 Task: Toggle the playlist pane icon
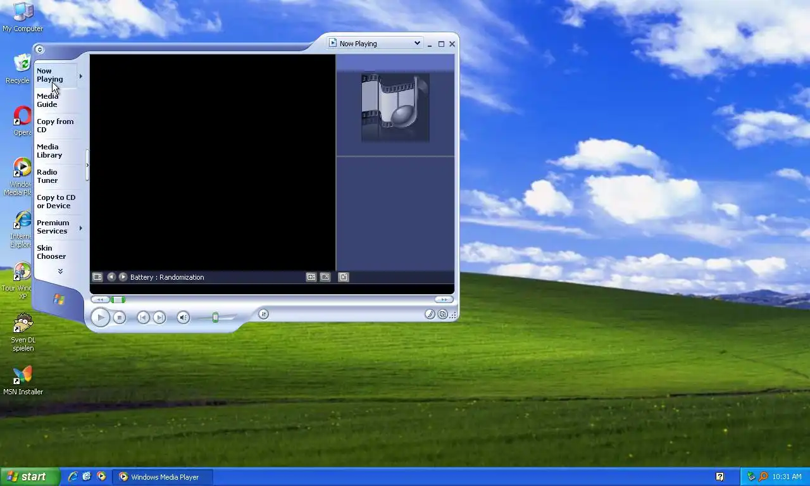pos(344,277)
